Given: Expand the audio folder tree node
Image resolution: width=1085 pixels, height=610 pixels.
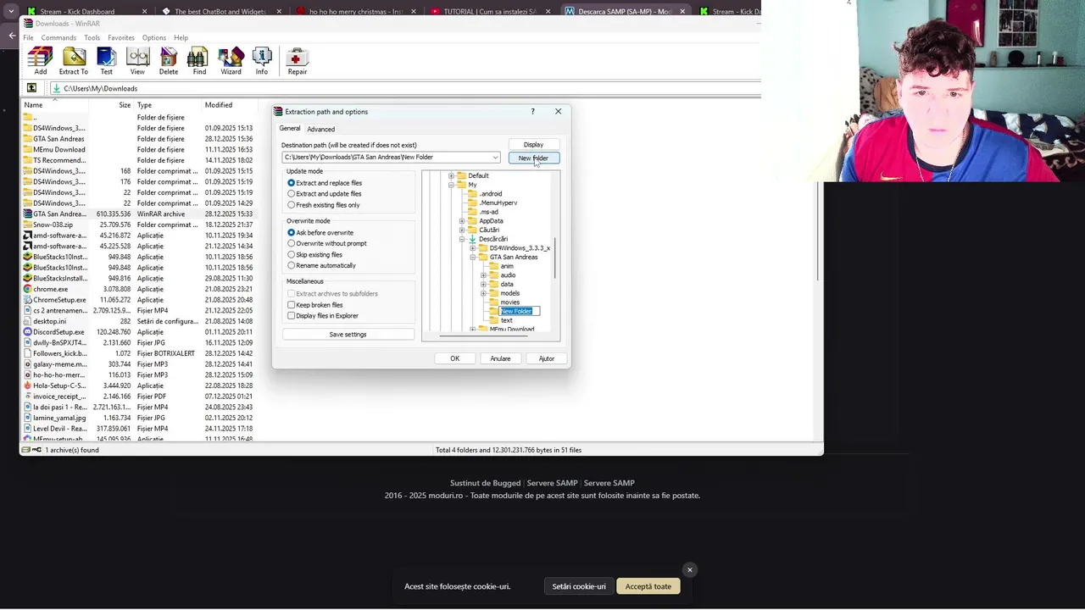Looking at the screenshot, I should (483, 275).
